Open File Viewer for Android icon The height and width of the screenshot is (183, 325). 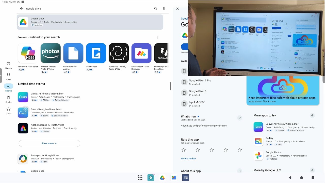(x=73, y=53)
